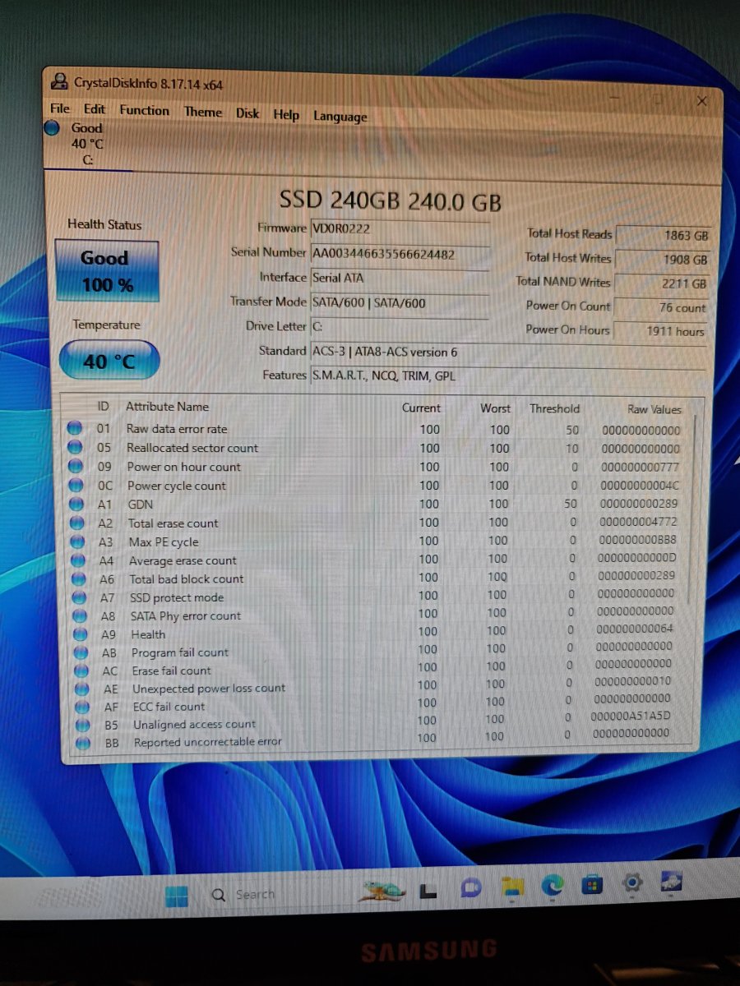Screen dimensions: 740x986
Task: Launch Microsoft Edge from the taskbar
Action: [553, 886]
